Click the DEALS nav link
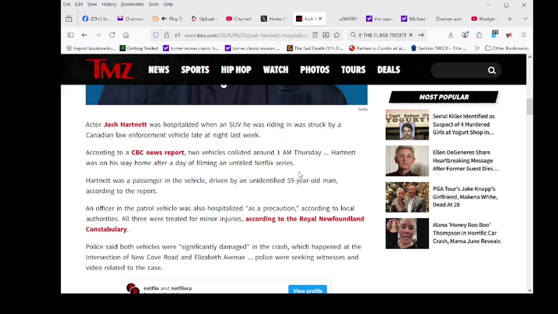Screen dimensions: 558x314 click(388, 70)
